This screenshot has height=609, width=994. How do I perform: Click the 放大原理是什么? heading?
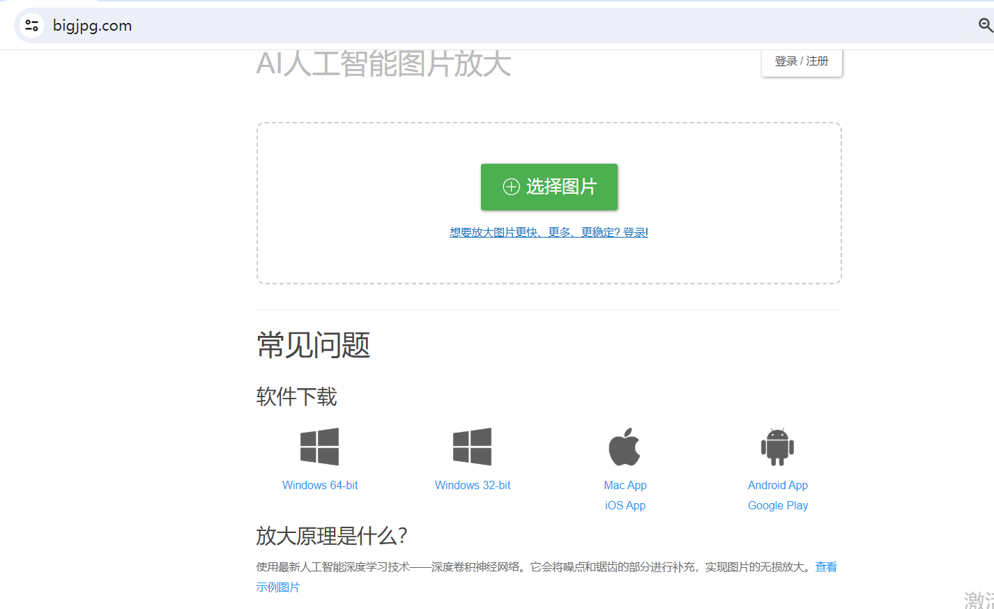pos(331,536)
